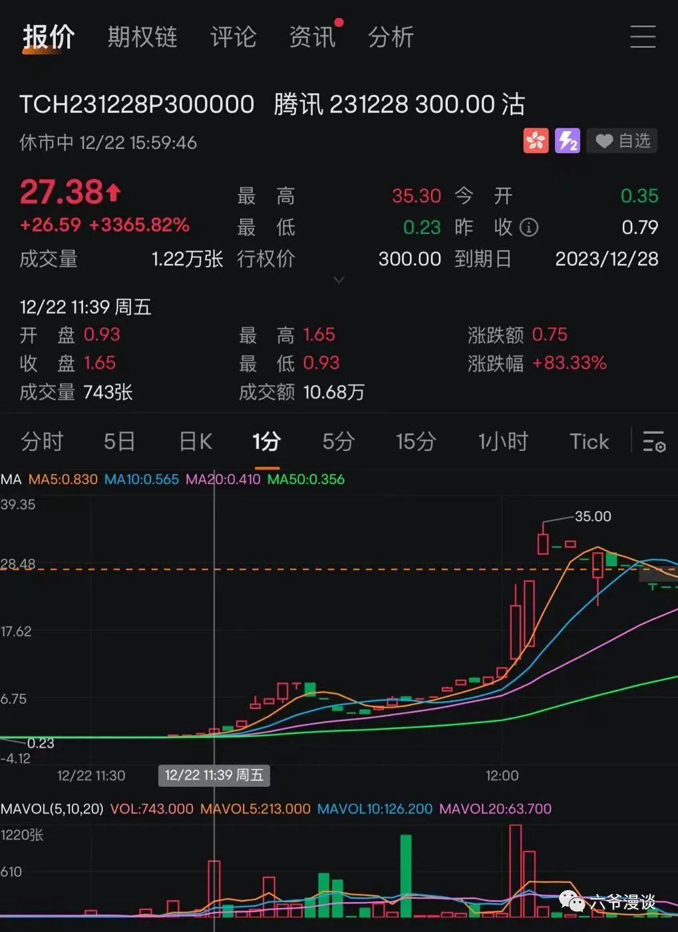This screenshot has width=678, height=932.
Task: Tap the 35.00 high price marker
Action: point(593,517)
